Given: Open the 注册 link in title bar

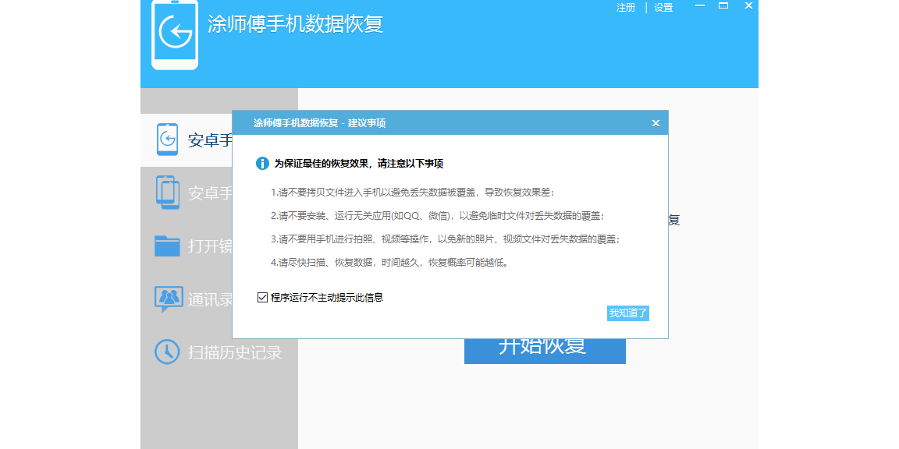Looking at the screenshot, I should coord(626,8).
